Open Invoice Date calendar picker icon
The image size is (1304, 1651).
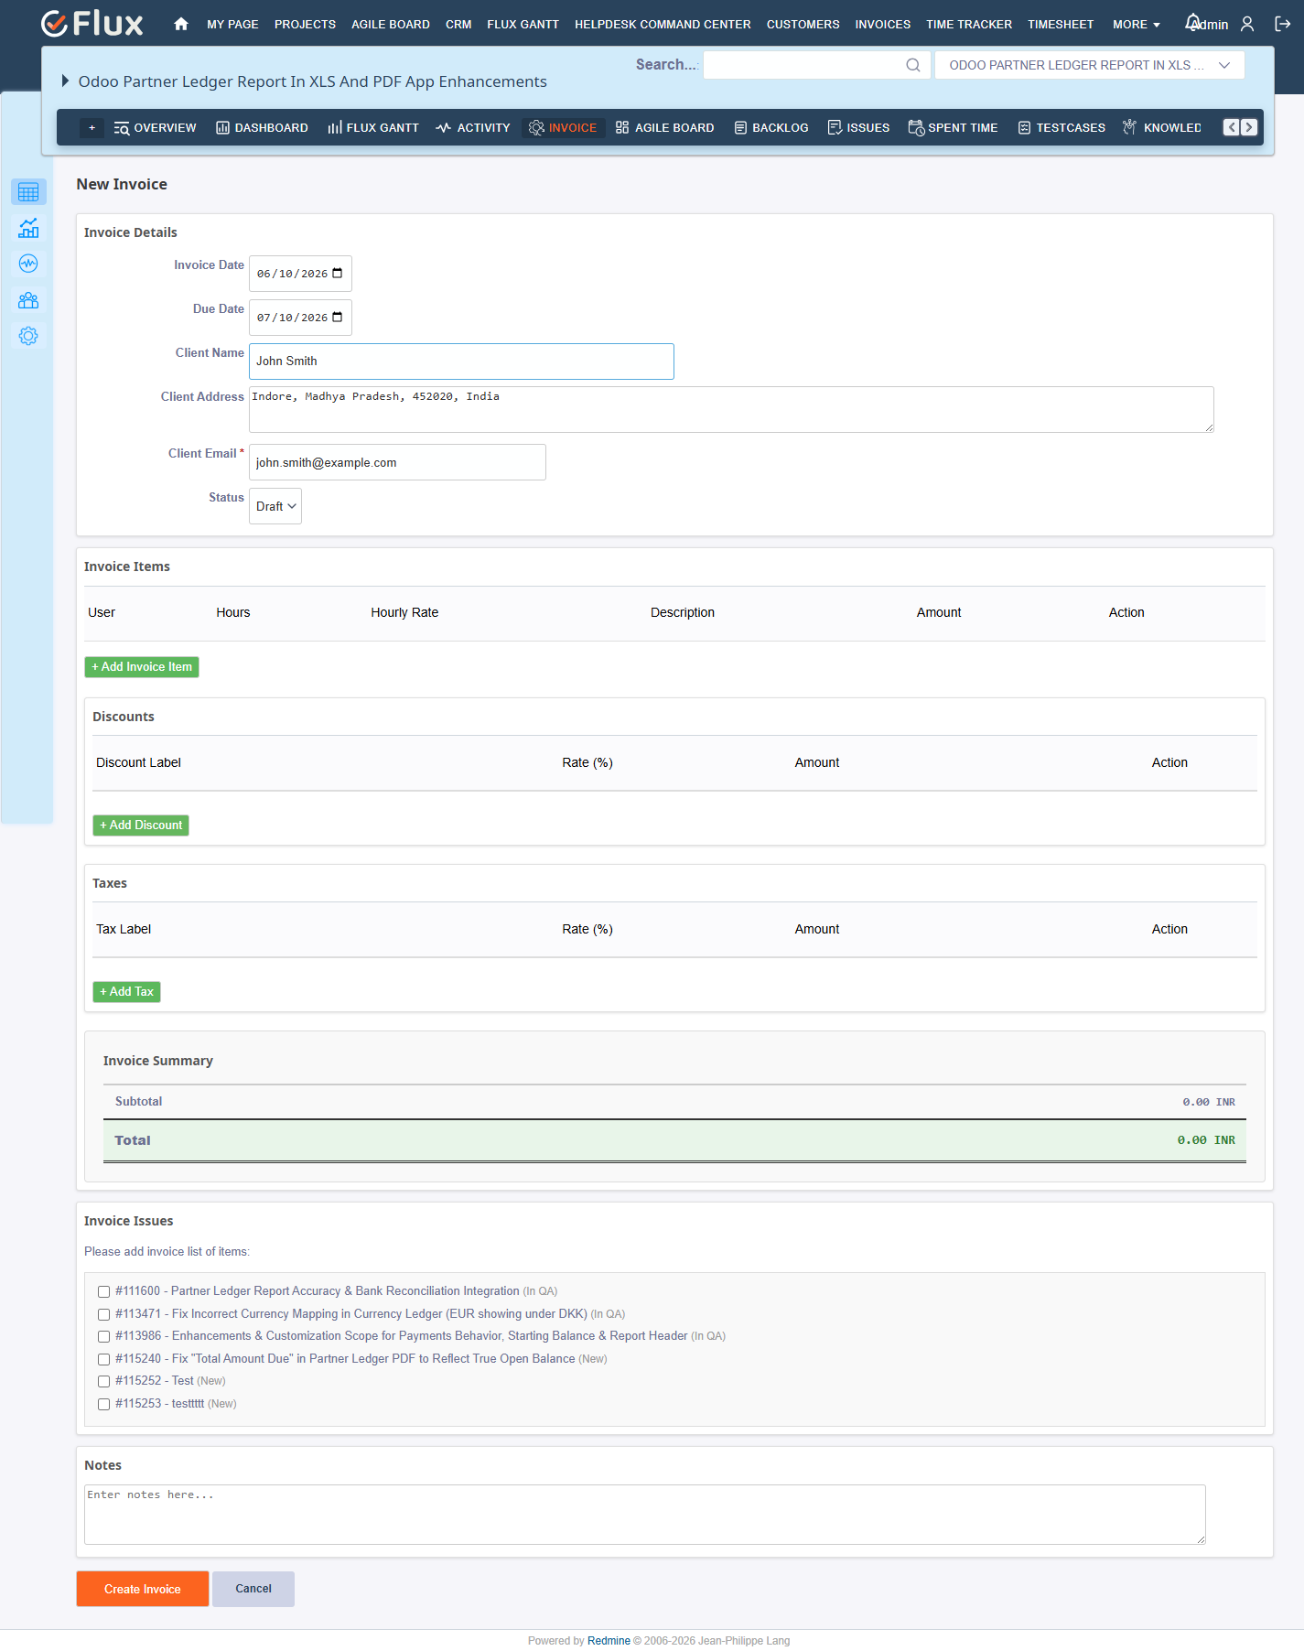coord(338,273)
